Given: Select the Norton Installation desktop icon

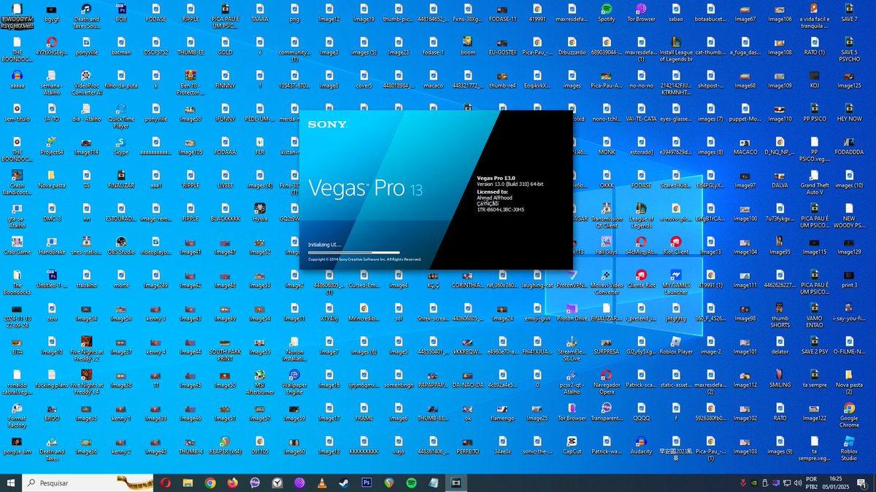Looking at the screenshot, I should tap(294, 348).
